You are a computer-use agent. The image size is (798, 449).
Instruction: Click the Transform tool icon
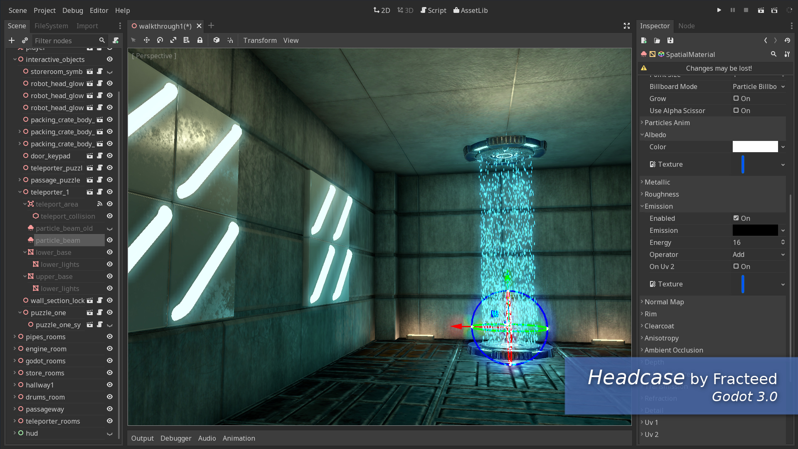259,40
